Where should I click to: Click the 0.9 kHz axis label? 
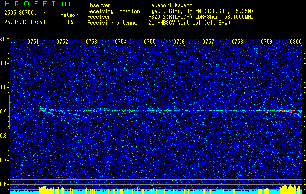[4, 112]
